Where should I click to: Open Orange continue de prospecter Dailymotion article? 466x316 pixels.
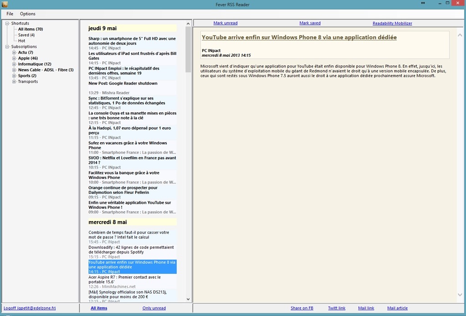point(132,193)
